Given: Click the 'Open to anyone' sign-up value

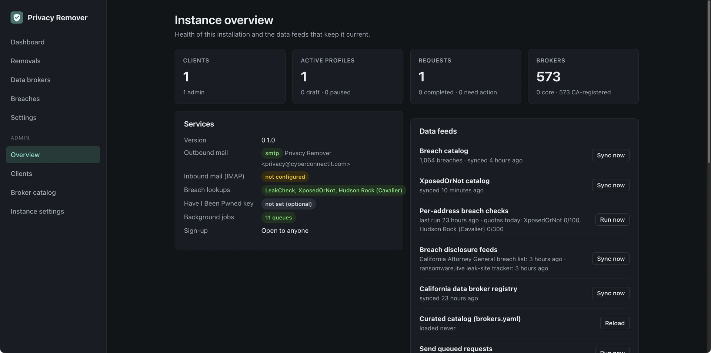Looking at the screenshot, I should coord(285,231).
